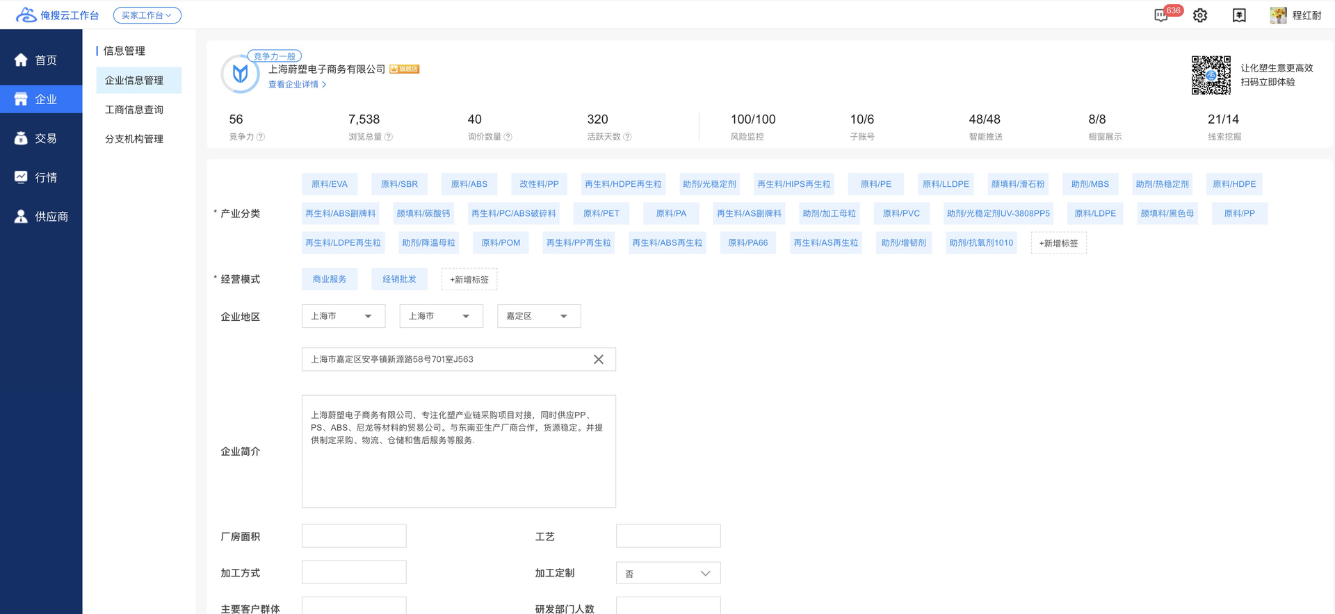Click the download/bookmark icon in header

(1239, 15)
